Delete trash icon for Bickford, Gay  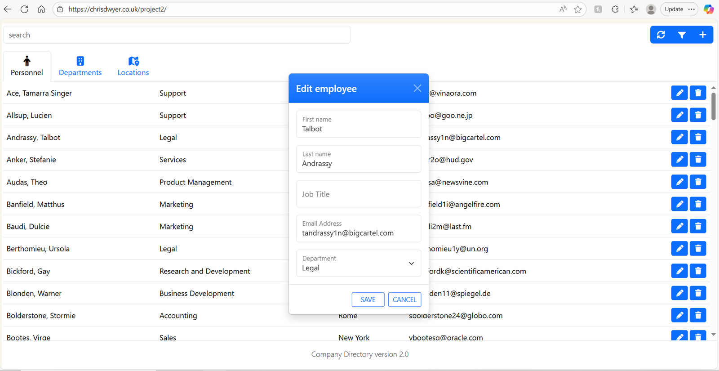point(698,271)
